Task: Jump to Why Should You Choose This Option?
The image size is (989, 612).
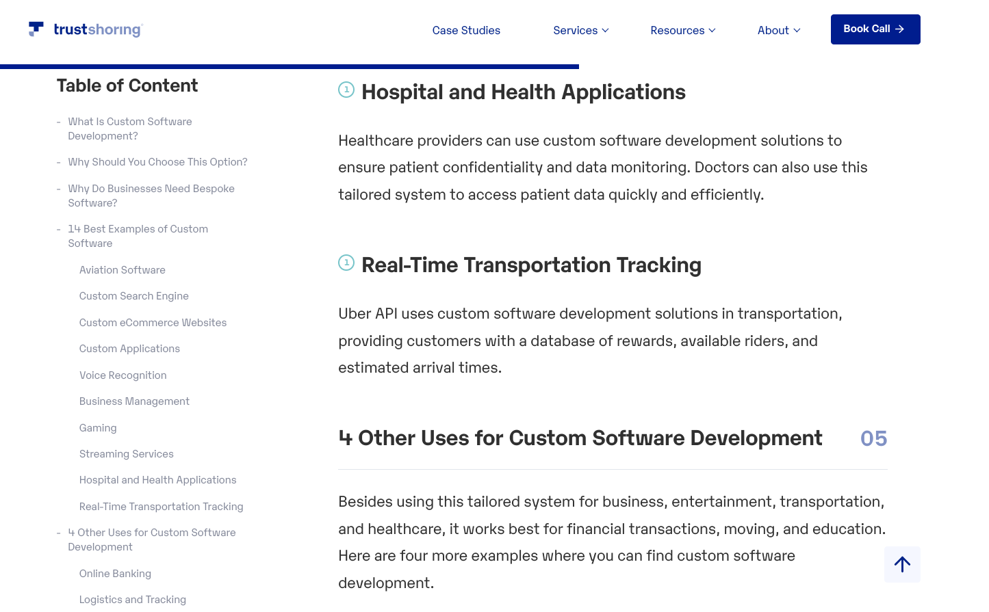Action: pyautogui.click(x=157, y=162)
